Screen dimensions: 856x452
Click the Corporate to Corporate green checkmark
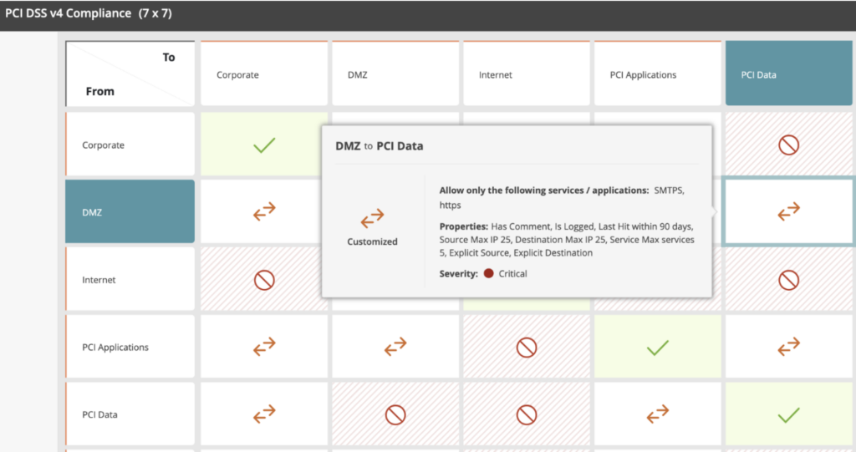(x=264, y=145)
